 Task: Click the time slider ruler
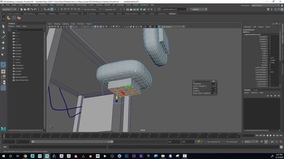point(121,136)
